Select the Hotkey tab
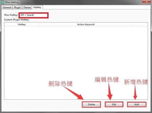Screen dimensions: 152x113 click(x=37, y=7)
